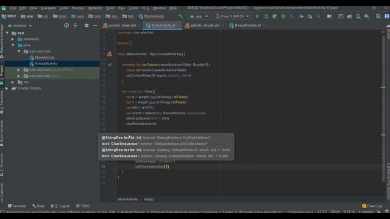
Task: Open the Profiler gauge icon
Action: [301, 16]
